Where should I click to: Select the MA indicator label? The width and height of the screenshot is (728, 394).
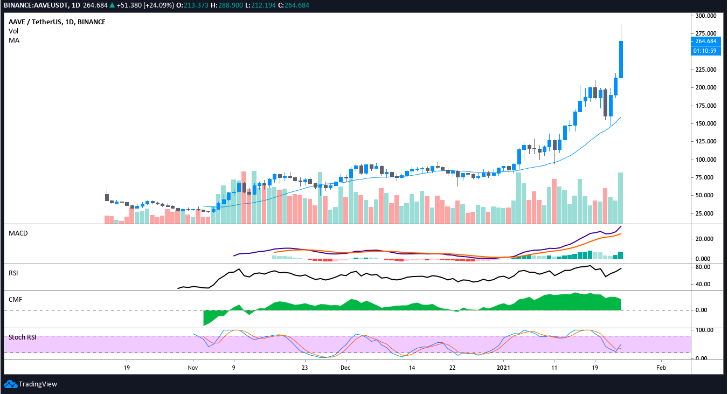[x=14, y=40]
